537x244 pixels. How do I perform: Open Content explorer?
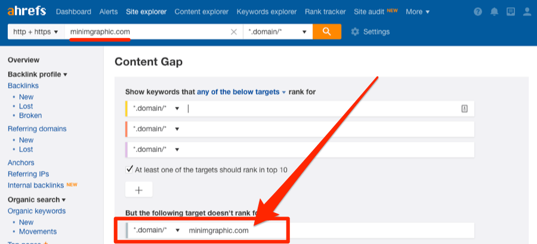click(x=202, y=12)
